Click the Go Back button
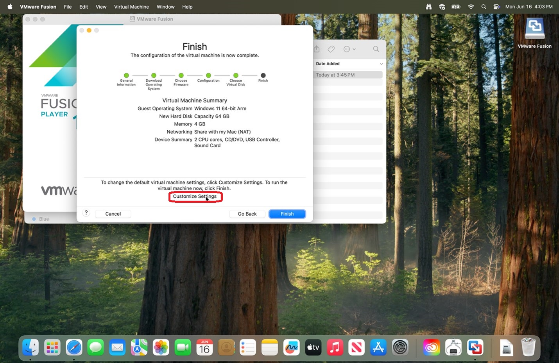Viewport: 559px width, 363px height. [x=247, y=214]
